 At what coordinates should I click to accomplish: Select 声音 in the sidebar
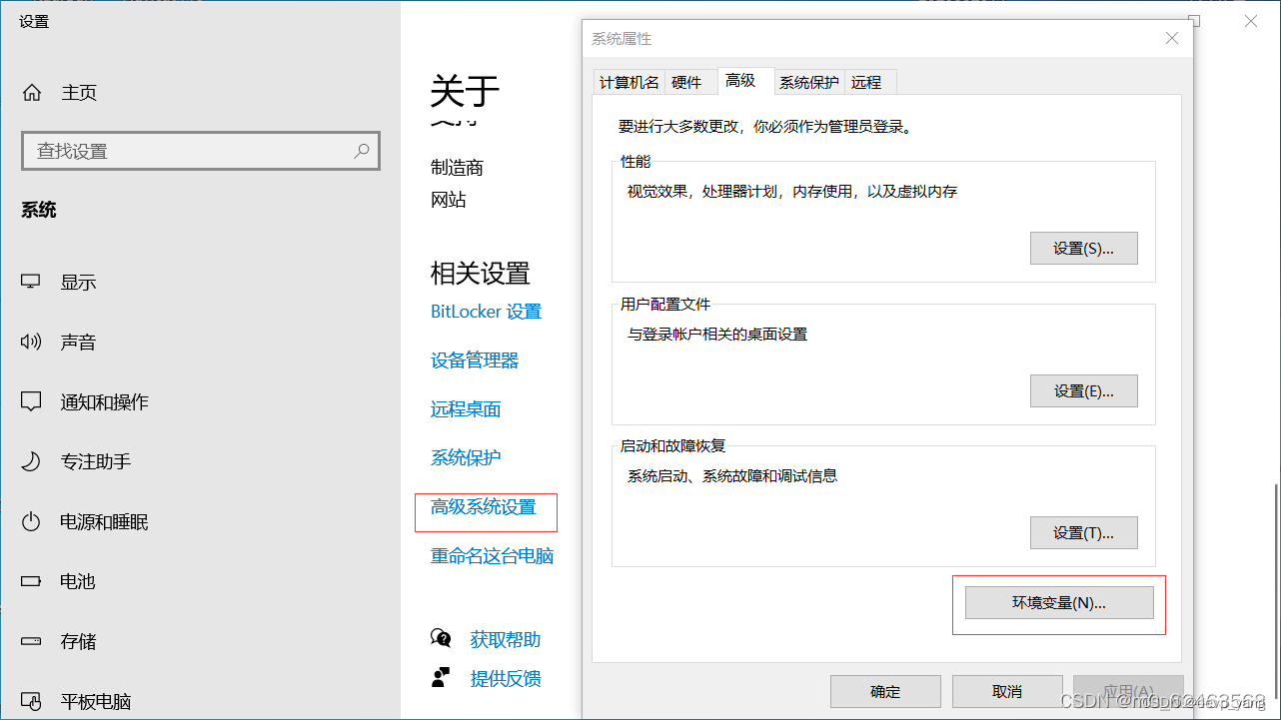coord(79,343)
